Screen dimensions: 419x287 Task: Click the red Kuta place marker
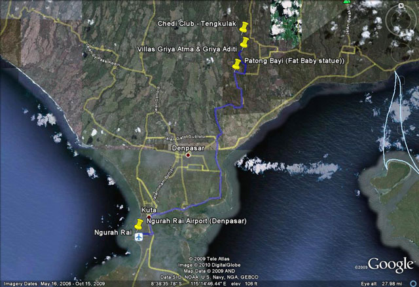149,217
